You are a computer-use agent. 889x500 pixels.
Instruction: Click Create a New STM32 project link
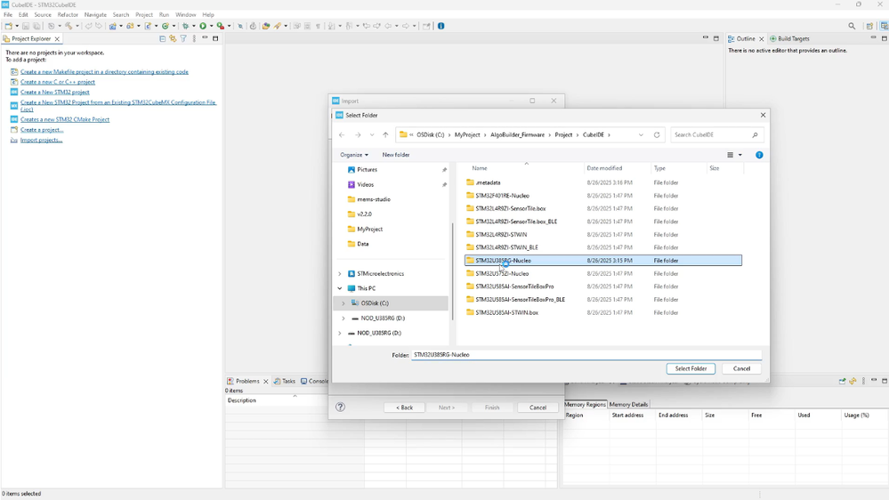55,93
